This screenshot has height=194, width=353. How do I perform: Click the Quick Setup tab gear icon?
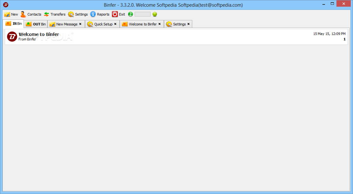click(x=90, y=24)
